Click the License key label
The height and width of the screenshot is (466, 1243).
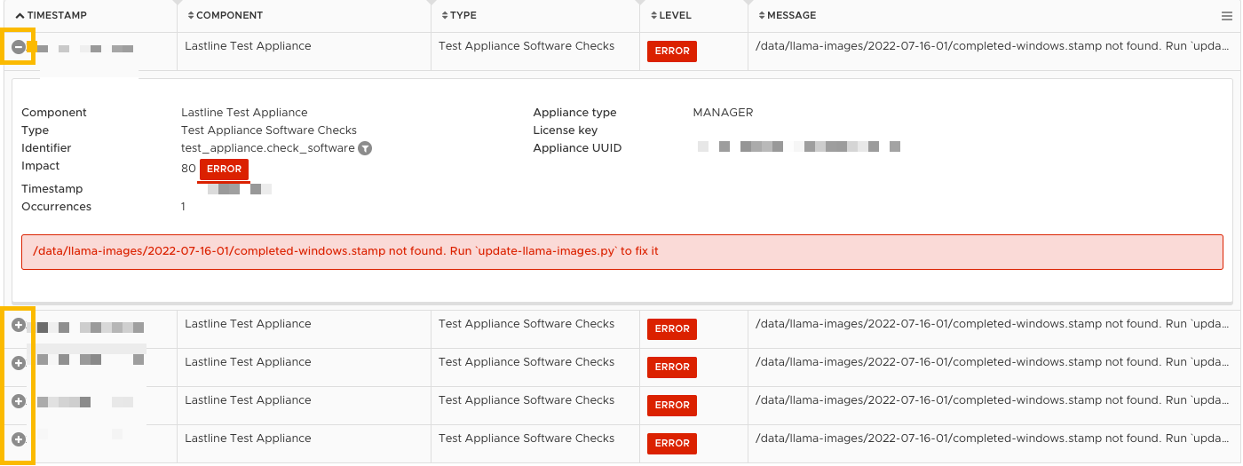click(565, 130)
